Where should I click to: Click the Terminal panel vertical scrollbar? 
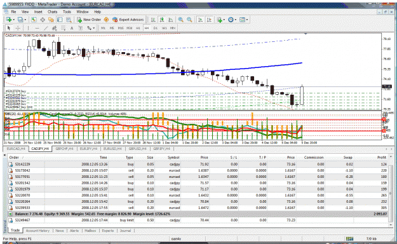click(391, 190)
